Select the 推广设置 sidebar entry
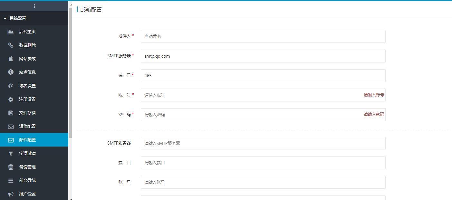Image resolution: width=452 pixels, height=200 pixels. (x=34, y=194)
